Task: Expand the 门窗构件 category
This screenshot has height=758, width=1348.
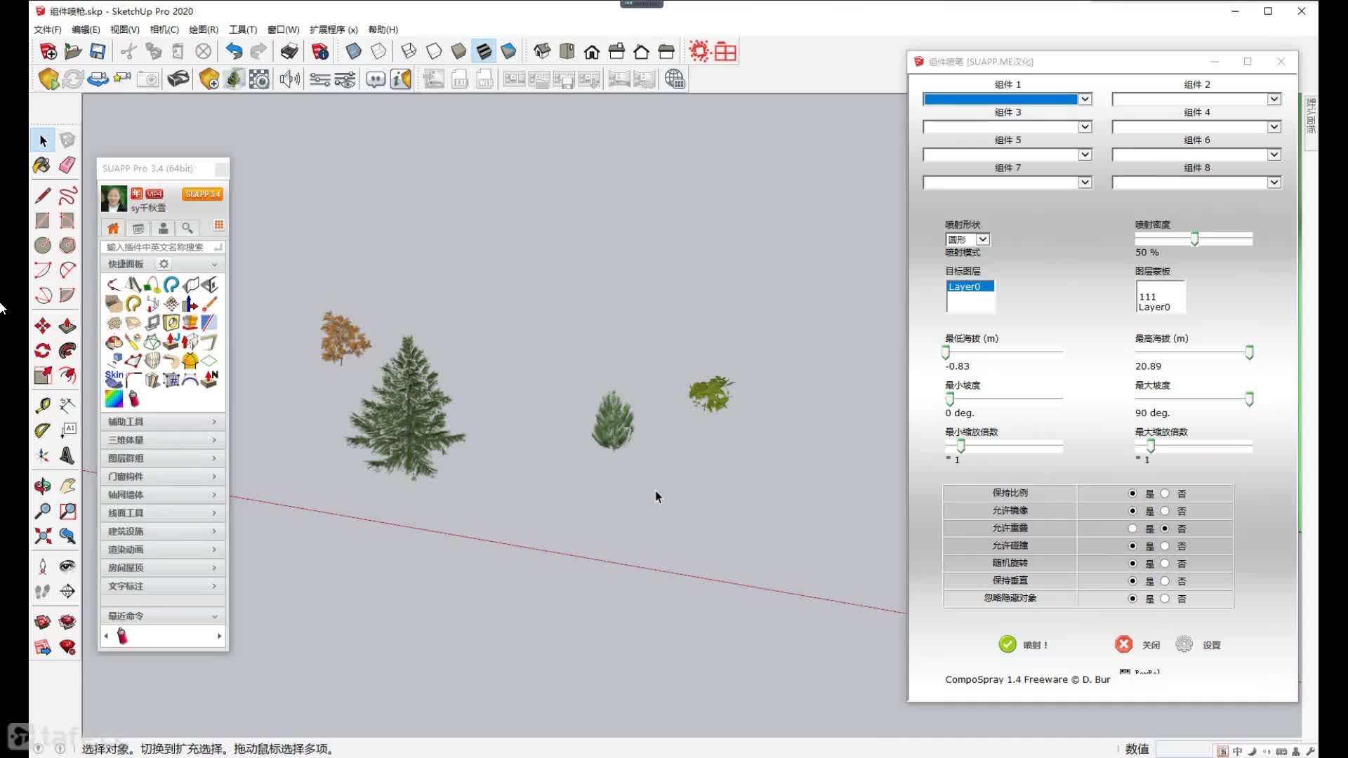Action: [163, 477]
